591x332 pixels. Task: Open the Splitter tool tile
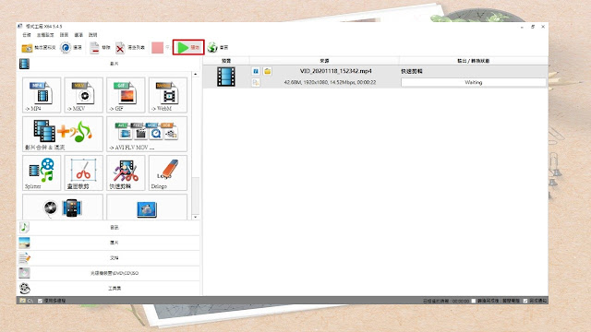click(42, 172)
